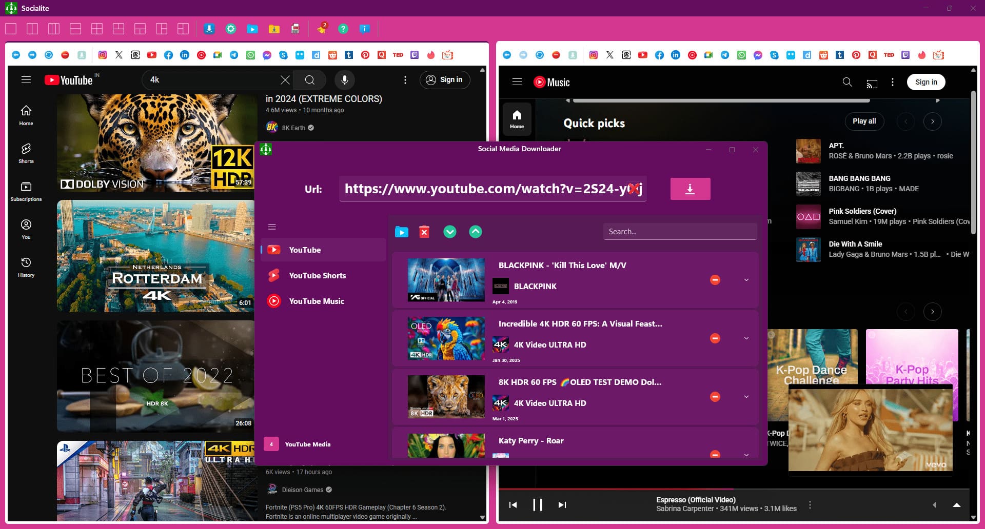Open WhatsApp in the left pane toolbar
This screenshot has width=985, height=529.
click(x=250, y=55)
